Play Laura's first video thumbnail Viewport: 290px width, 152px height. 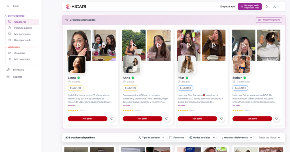[79, 45]
